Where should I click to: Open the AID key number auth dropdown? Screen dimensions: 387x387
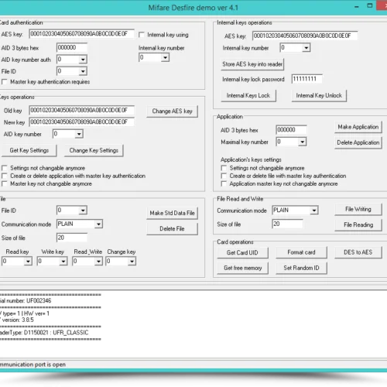(x=72, y=60)
